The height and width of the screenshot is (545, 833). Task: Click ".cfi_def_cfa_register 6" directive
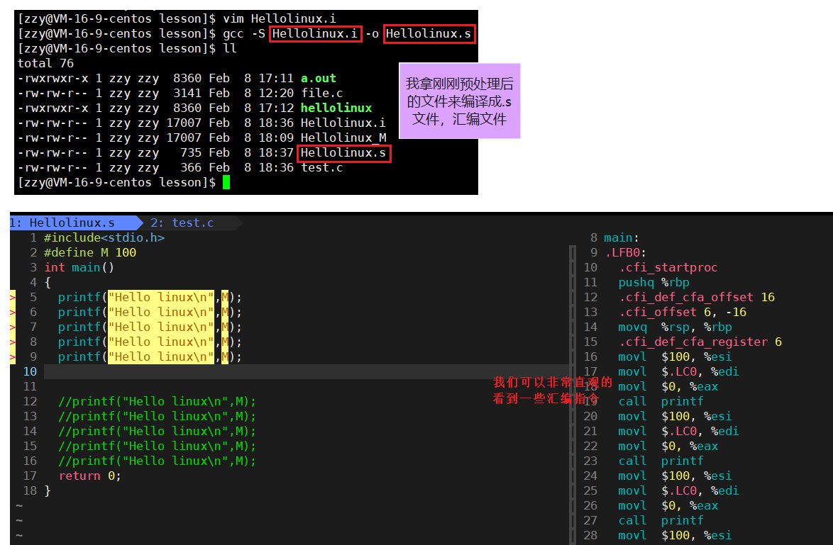700,342
